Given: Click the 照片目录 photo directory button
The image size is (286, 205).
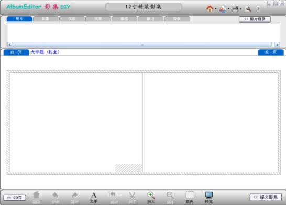Looking at the screenshot, I should (255, 19).
